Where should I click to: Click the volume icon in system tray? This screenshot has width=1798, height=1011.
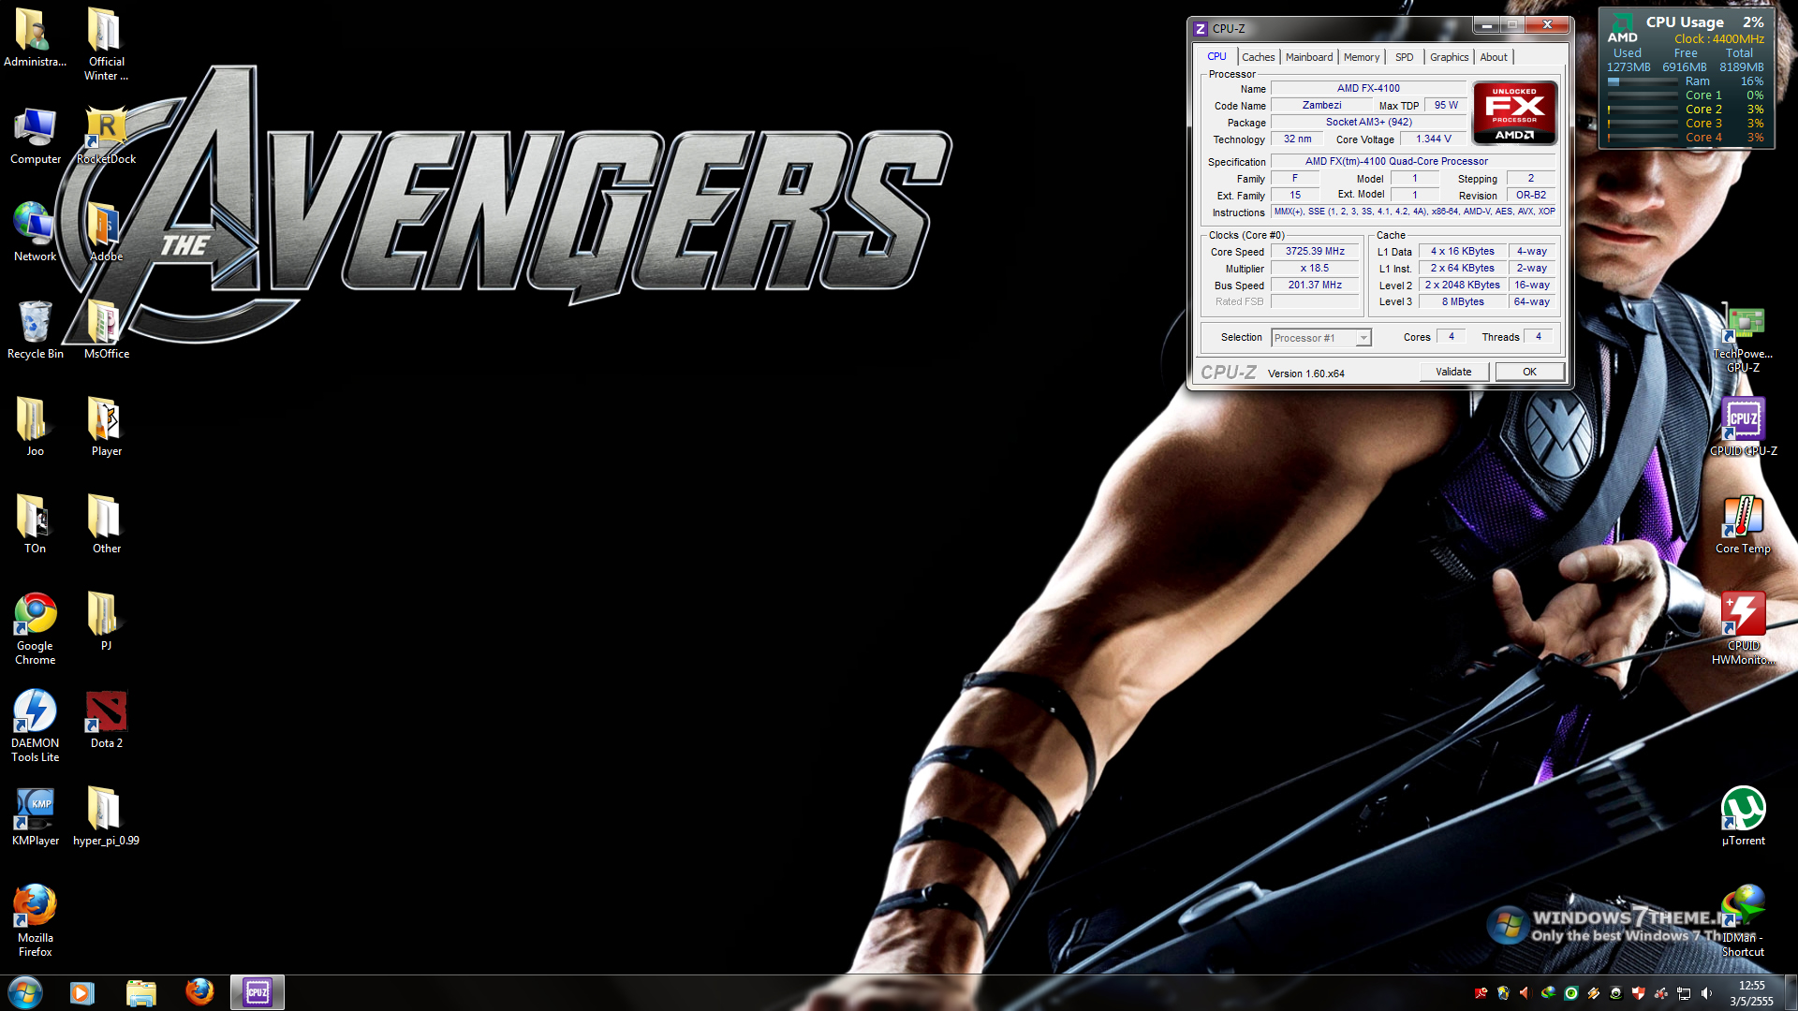(x=1706, y=993)
